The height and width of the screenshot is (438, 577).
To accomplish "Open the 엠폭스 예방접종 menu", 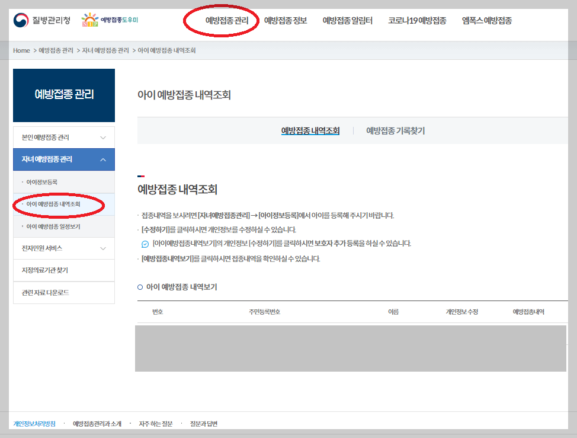I will [485, 20].
